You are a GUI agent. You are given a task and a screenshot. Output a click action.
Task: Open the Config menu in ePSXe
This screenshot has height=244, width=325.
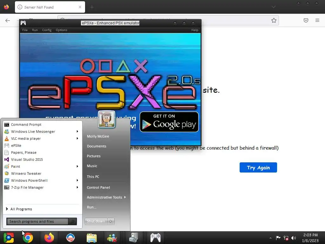47,30
